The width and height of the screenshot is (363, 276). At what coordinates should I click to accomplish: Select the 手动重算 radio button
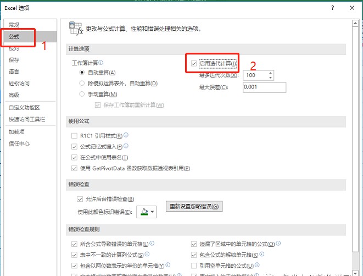pyautogui.click(x=82, y=94)
